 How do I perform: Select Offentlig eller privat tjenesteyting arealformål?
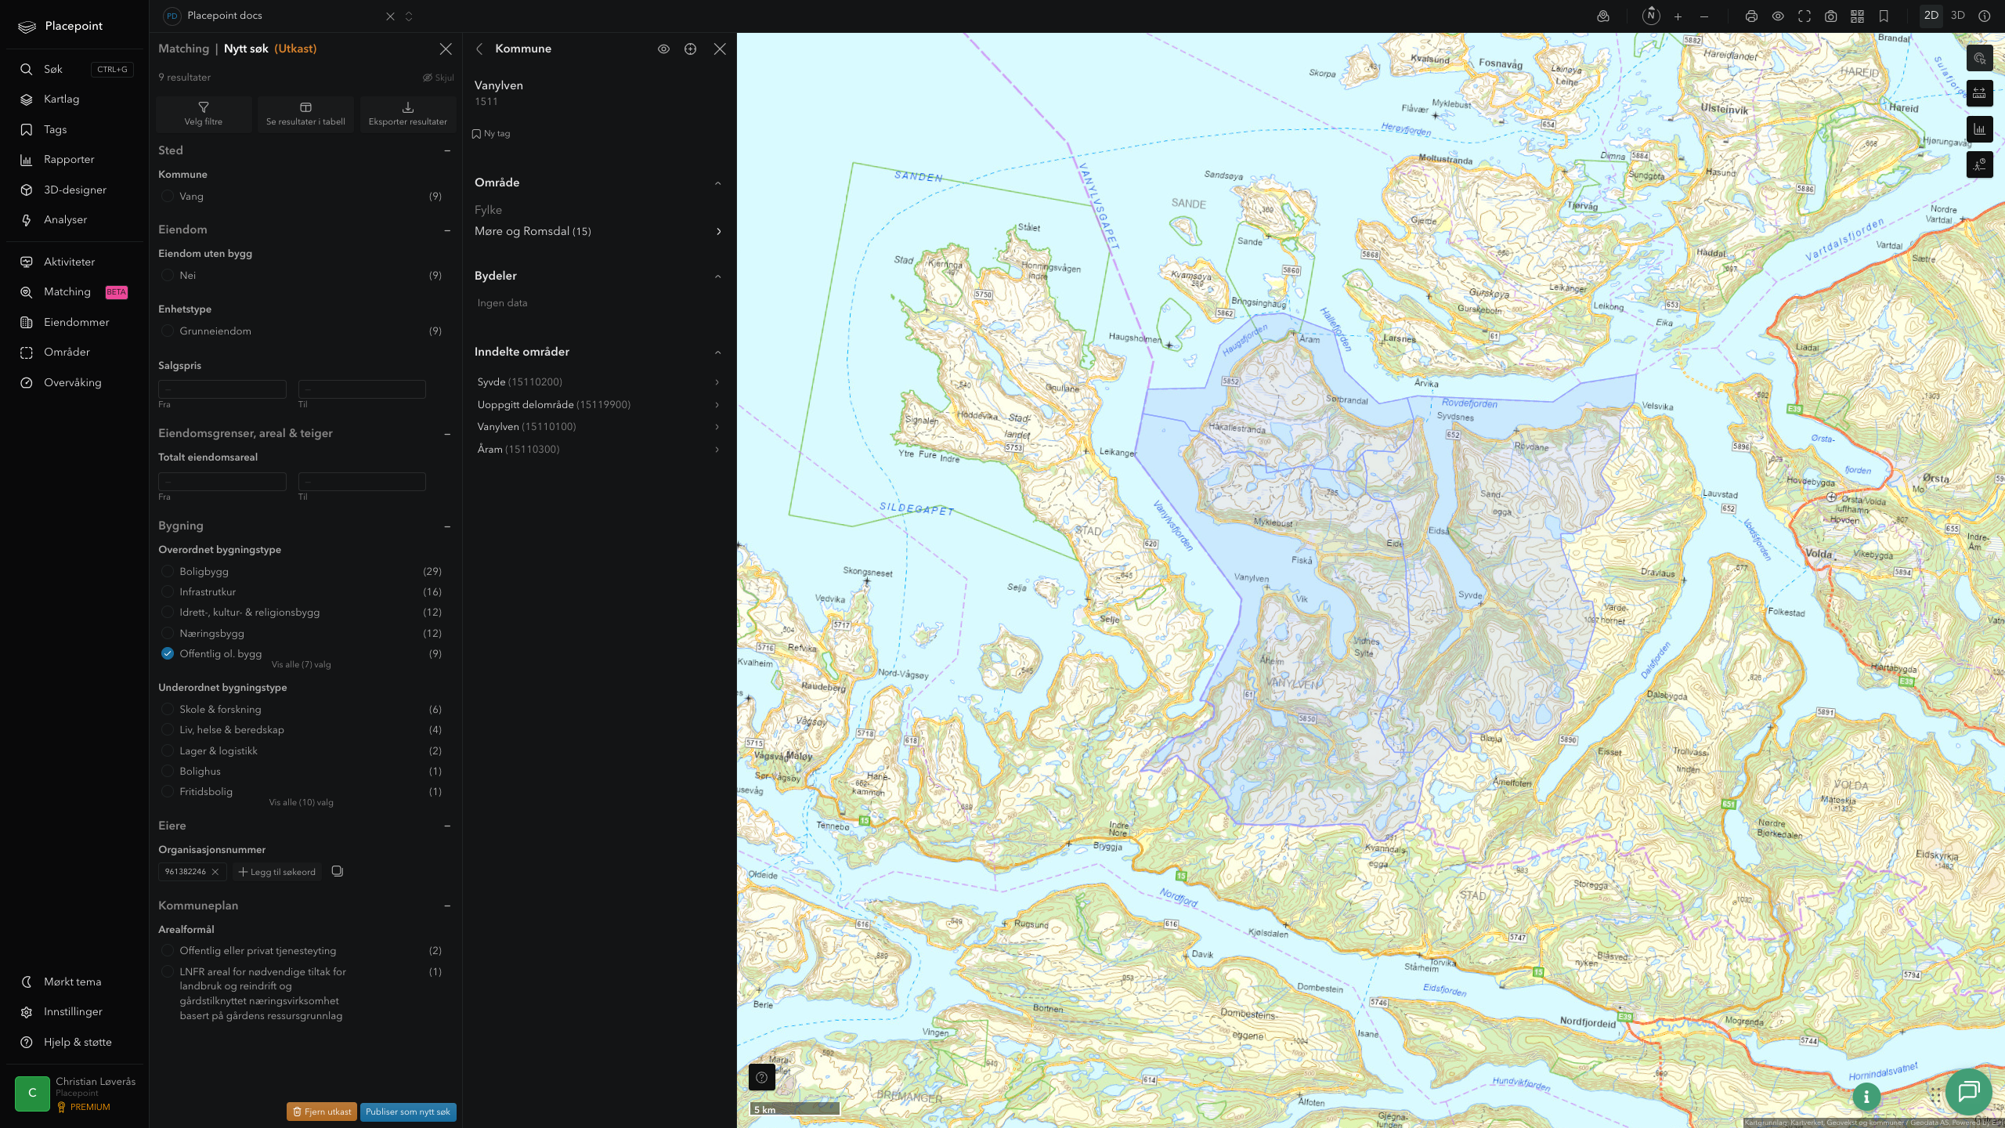[167, 950]
